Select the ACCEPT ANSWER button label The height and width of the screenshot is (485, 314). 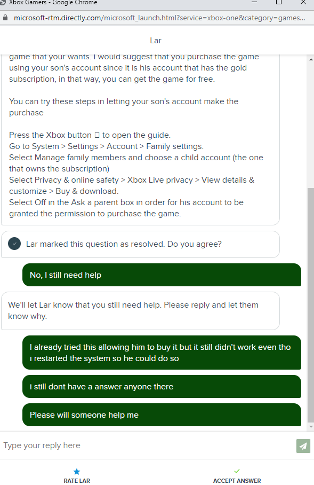(x=237, y=481)
